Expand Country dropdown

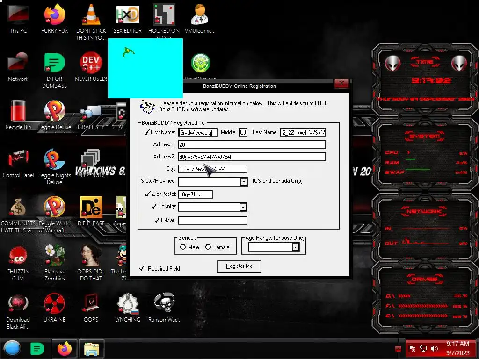point(243,207)
